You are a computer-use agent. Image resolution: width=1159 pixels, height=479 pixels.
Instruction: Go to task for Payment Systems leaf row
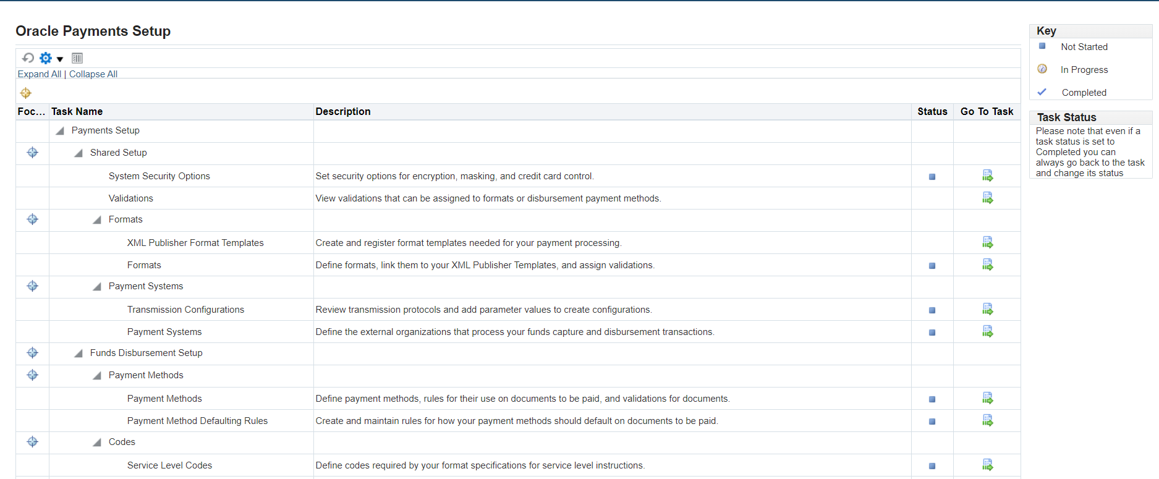click(988, 332)
